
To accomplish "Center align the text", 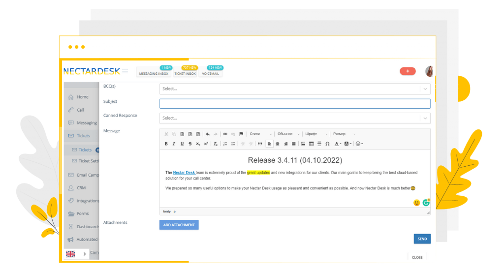I will pyautogui.click(x=278, y=144).
